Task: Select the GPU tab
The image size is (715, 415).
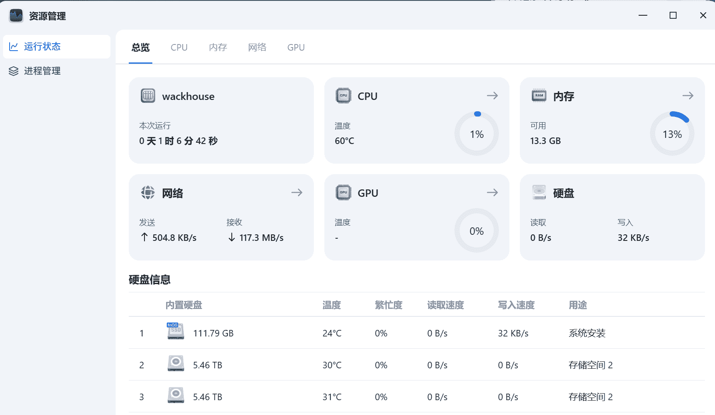Action: [x=296, y=48]
